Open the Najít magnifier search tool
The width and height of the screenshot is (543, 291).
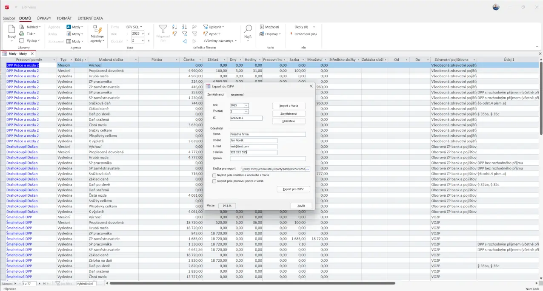[248, 30]
